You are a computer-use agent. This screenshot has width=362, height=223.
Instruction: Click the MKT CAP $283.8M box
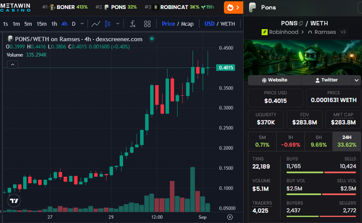point(343,119)
